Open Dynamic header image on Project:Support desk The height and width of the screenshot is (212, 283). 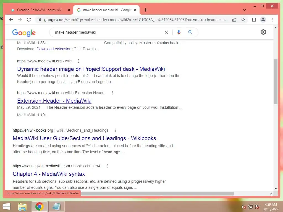[91, 69]
